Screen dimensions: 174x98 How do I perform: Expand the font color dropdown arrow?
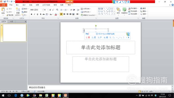pyautogui.click(x=58, y=14)
